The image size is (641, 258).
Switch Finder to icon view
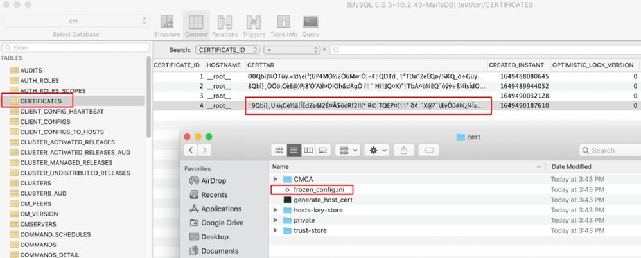click(279, 150)
